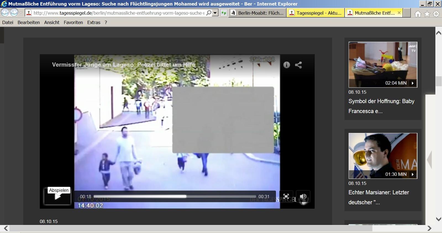Click the browser Forward arrow button
Viewport: 442px width, 233px height.
click(x=14, y=12)
